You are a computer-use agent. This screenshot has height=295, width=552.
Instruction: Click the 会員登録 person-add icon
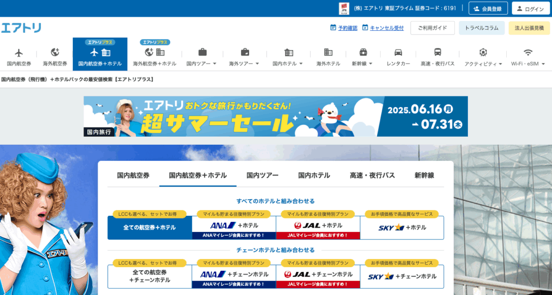[477, 9]
